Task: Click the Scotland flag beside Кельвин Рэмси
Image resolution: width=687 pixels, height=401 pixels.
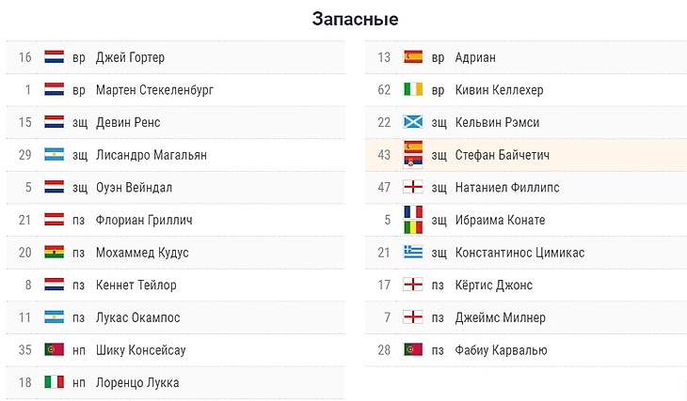Action: tap(412, 122)
